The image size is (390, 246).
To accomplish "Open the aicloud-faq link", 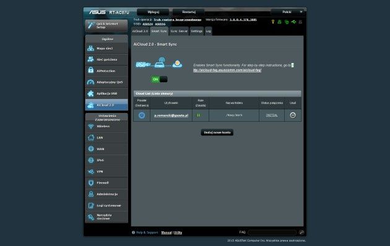I will 227,70.
